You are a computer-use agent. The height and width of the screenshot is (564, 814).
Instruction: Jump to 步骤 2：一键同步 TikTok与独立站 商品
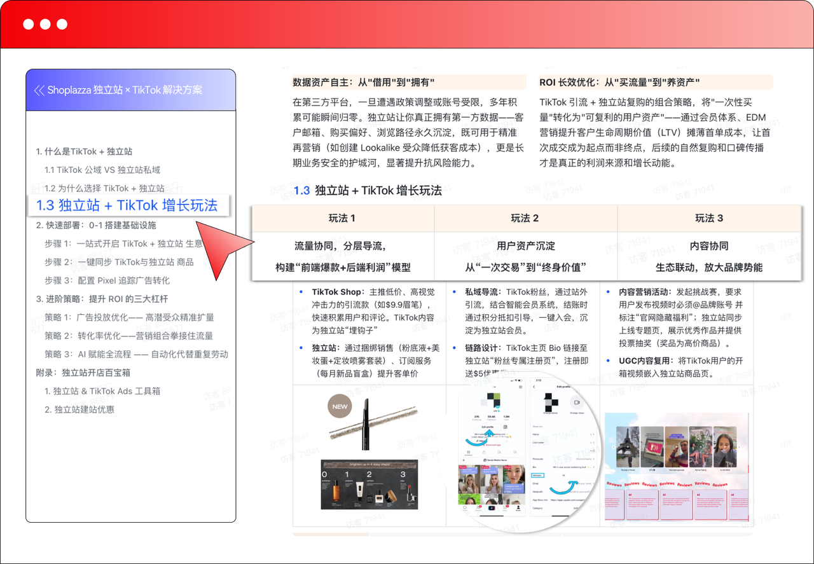click(x=119, y=262)
